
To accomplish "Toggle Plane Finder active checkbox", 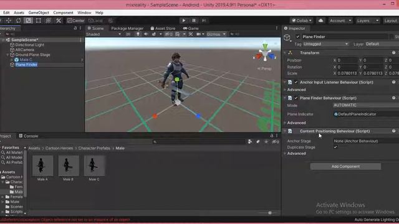I will coord(298,37).
